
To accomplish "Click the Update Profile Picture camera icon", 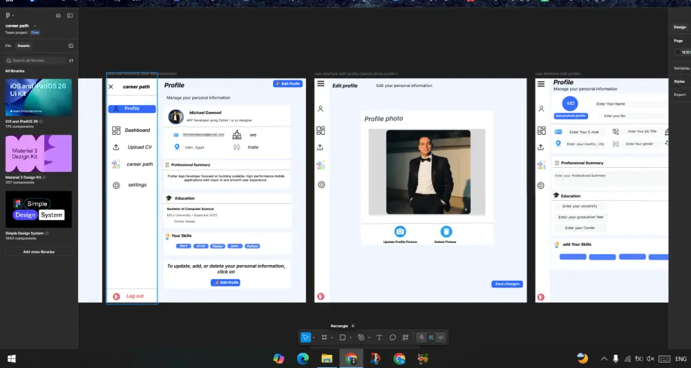I will [x=400, y=231].
